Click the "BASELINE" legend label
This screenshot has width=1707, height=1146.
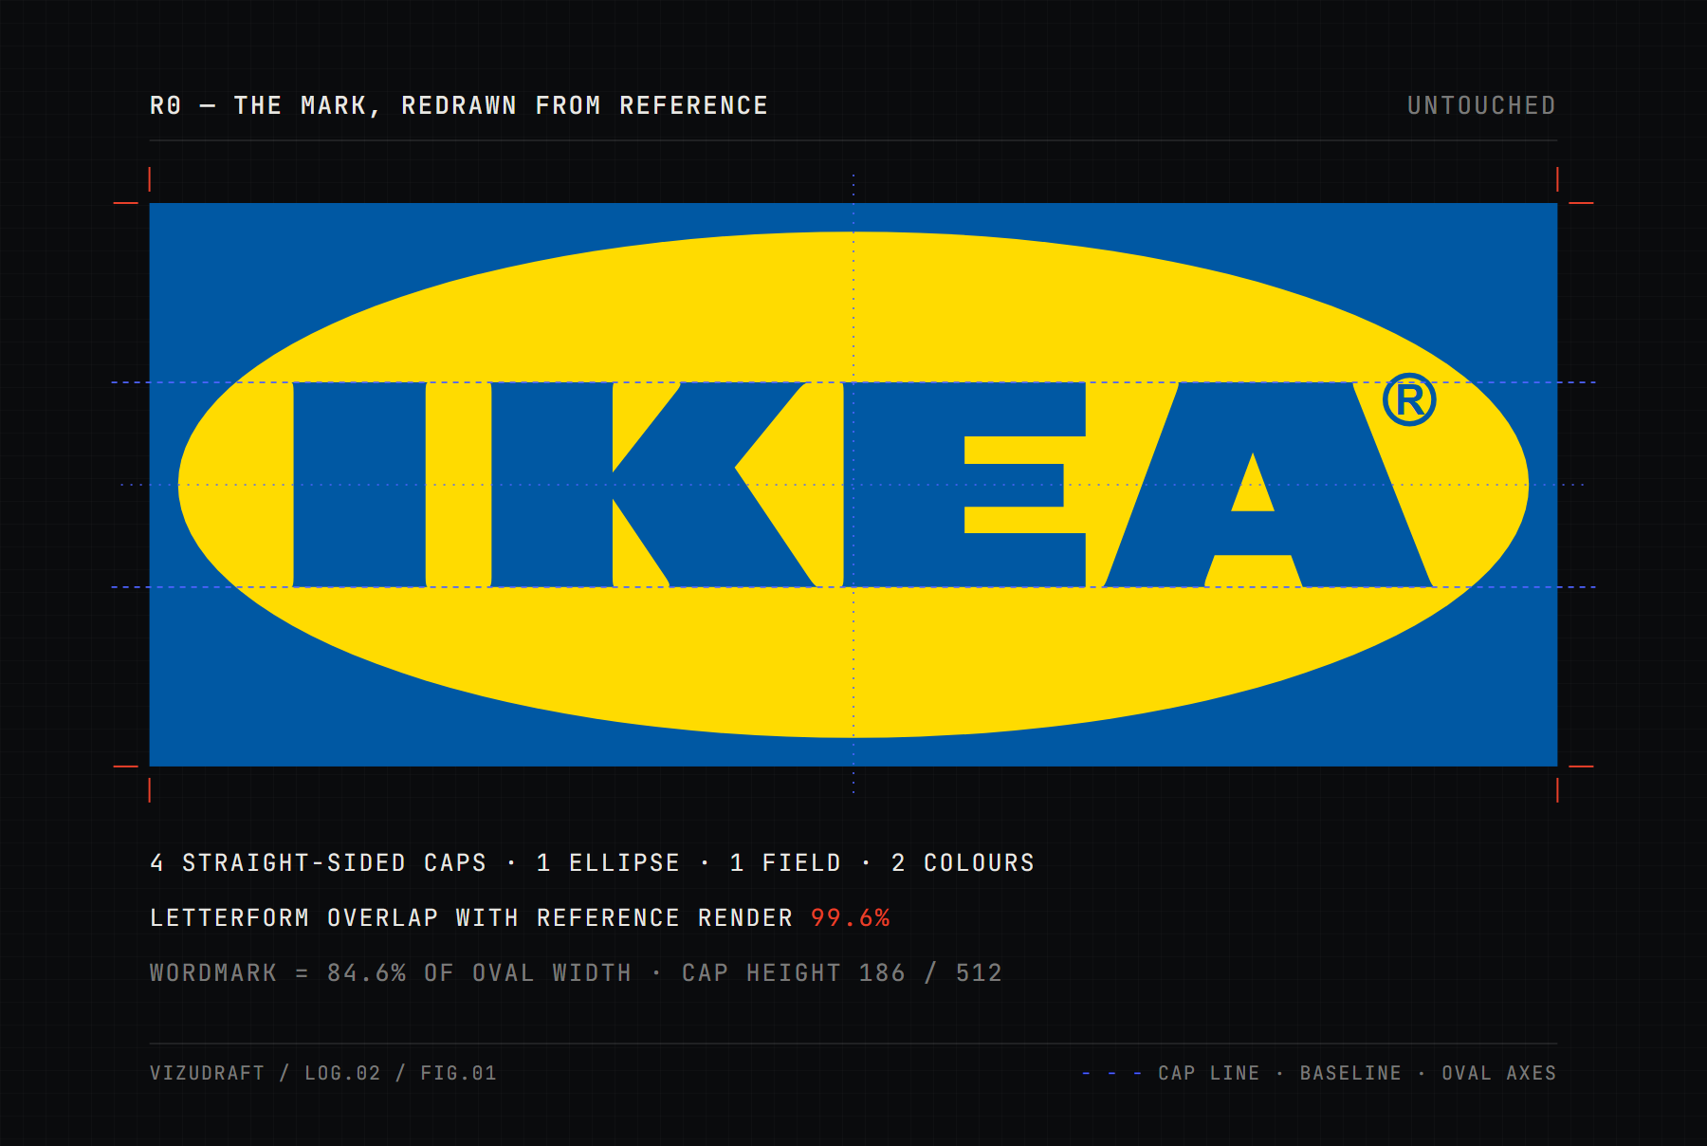(x=1350, y=1073)
